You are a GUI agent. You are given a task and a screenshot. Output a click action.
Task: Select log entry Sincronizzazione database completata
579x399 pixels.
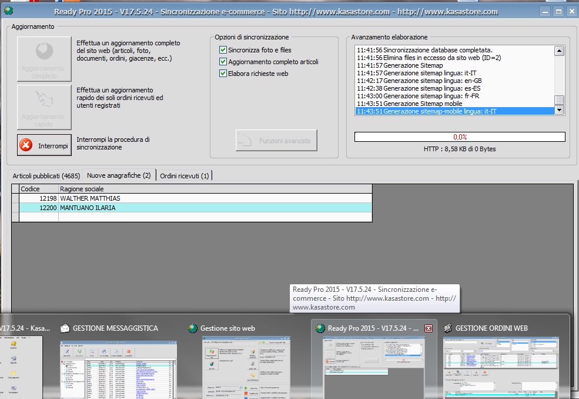455,50
